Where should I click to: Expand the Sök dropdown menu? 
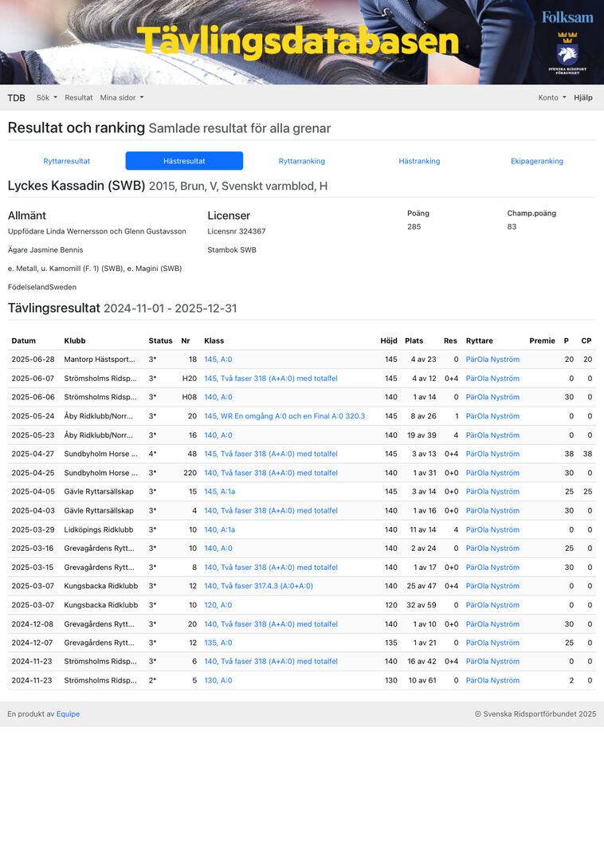tap(47, 98)
